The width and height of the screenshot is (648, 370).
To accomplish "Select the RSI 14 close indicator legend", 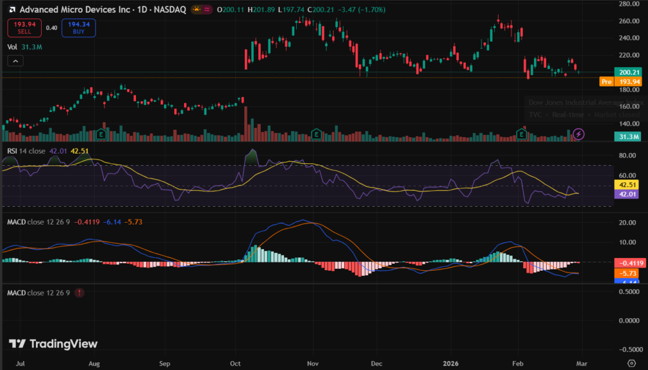I will (28, 151).
